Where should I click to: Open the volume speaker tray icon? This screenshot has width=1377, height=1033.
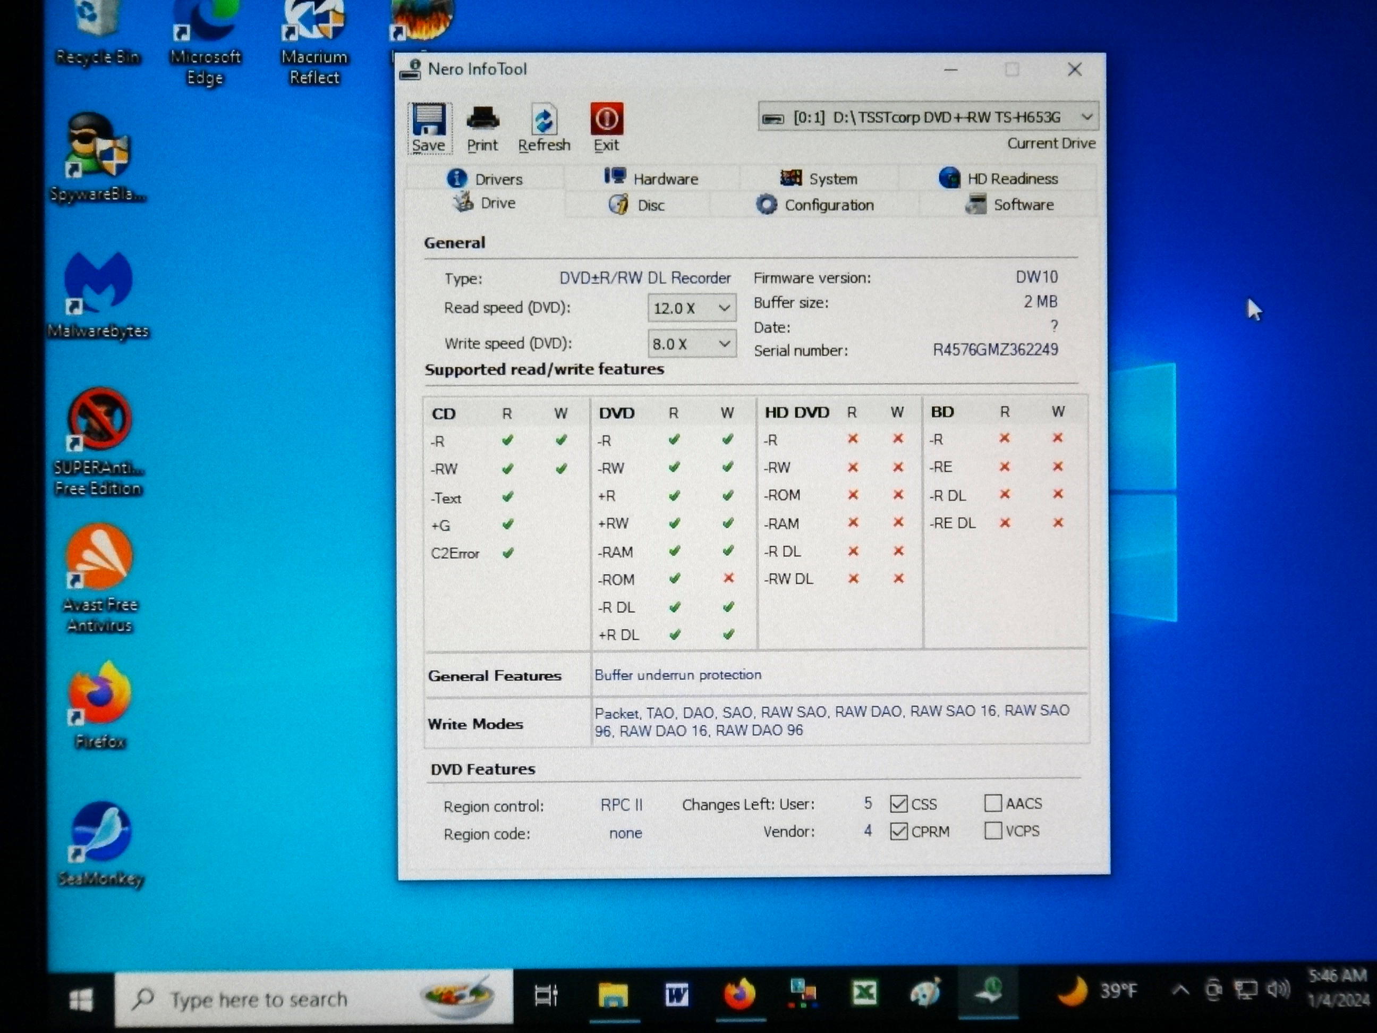click(x=1279, y=988)
